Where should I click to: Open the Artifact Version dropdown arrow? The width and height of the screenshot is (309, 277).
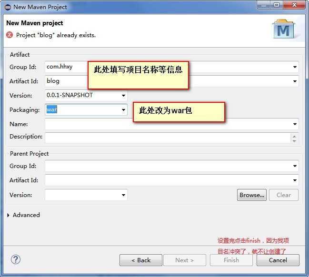124,96
